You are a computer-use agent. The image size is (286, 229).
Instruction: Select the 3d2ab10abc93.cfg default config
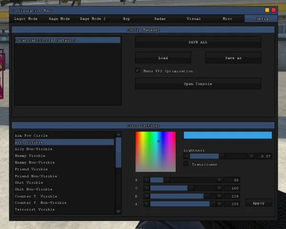[x=68, y=40]
